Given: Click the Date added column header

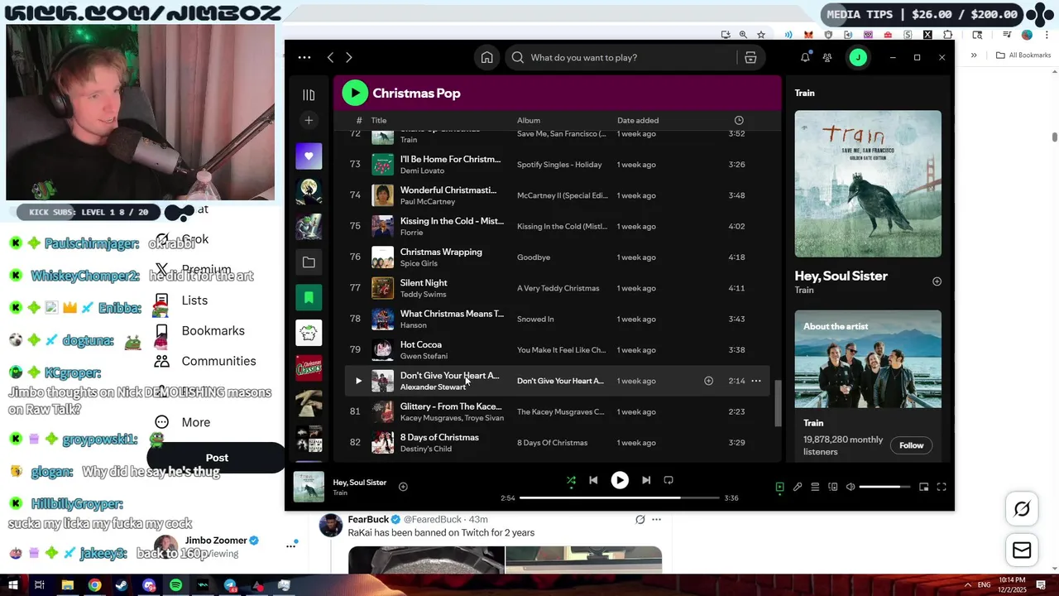Looking at the screenshot, I should click(638, 120).
